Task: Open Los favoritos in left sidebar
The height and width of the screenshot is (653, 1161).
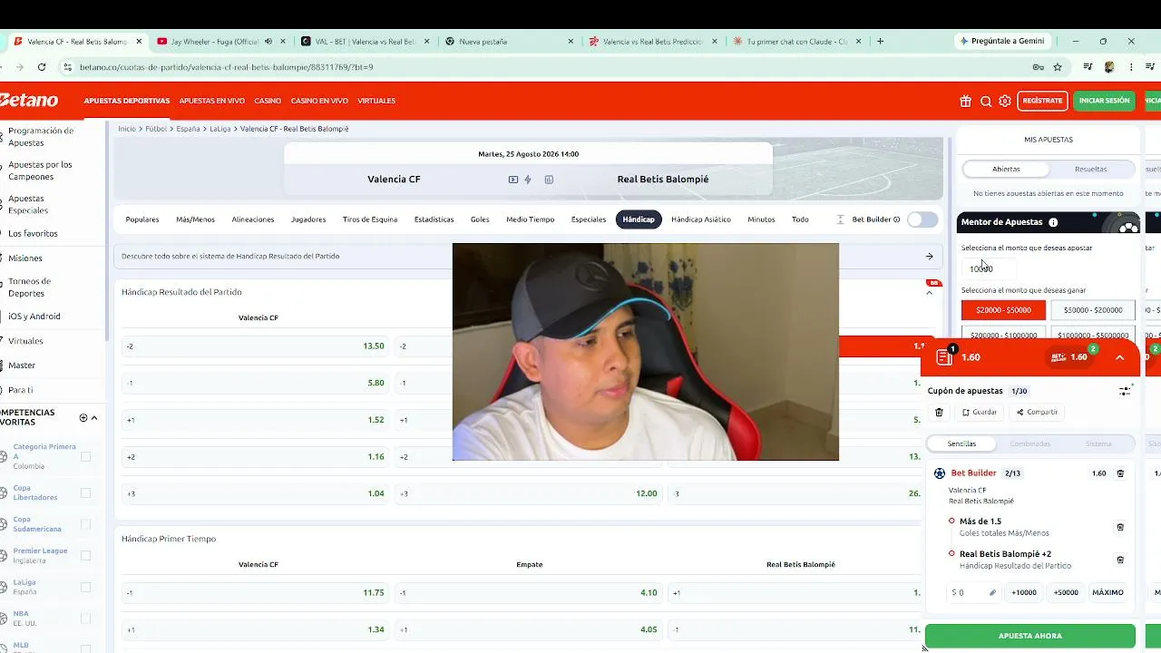Action: (x=33, y=234)
